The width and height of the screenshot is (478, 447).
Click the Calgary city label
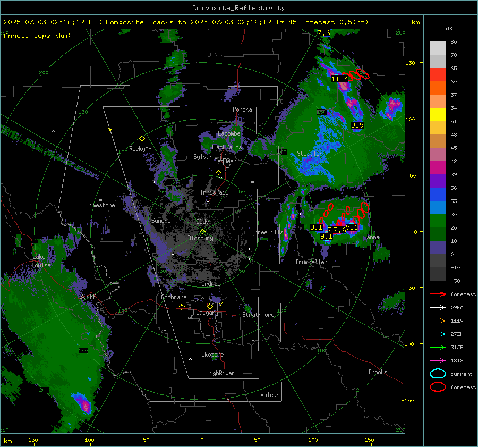click(207, 313)
